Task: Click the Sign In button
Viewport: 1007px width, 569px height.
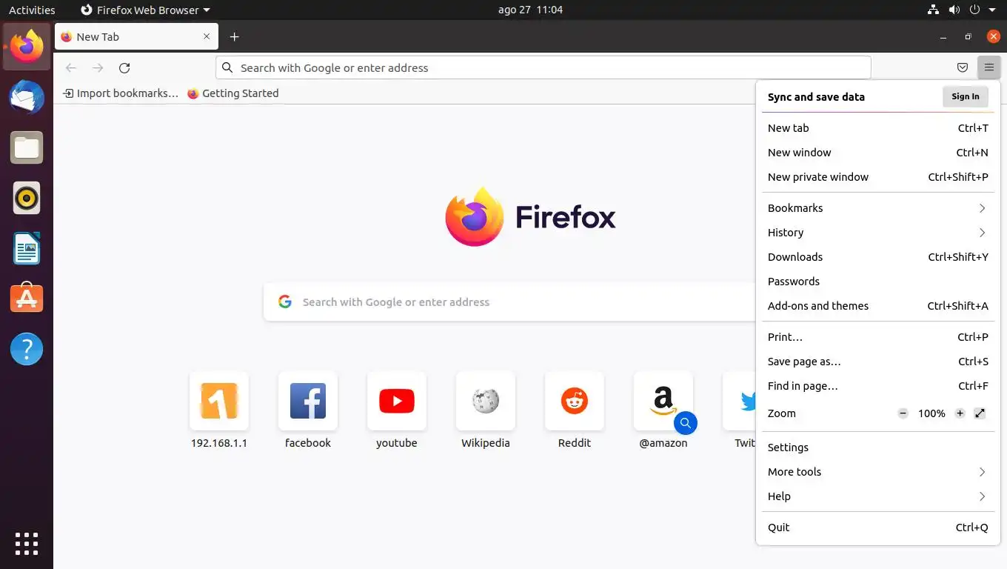Action: tap(965, 96)
